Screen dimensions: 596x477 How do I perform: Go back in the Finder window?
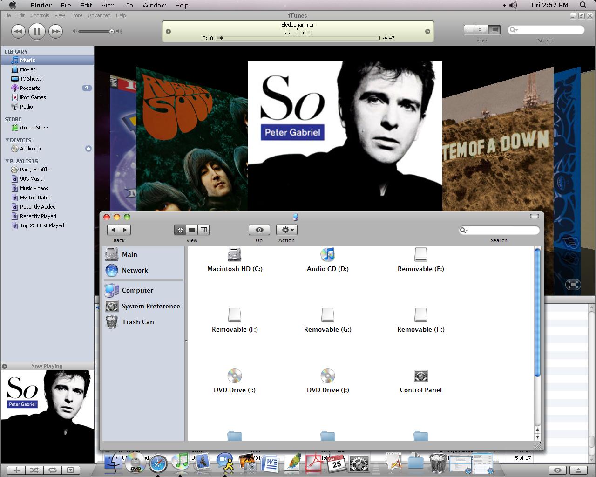point(113,230)
